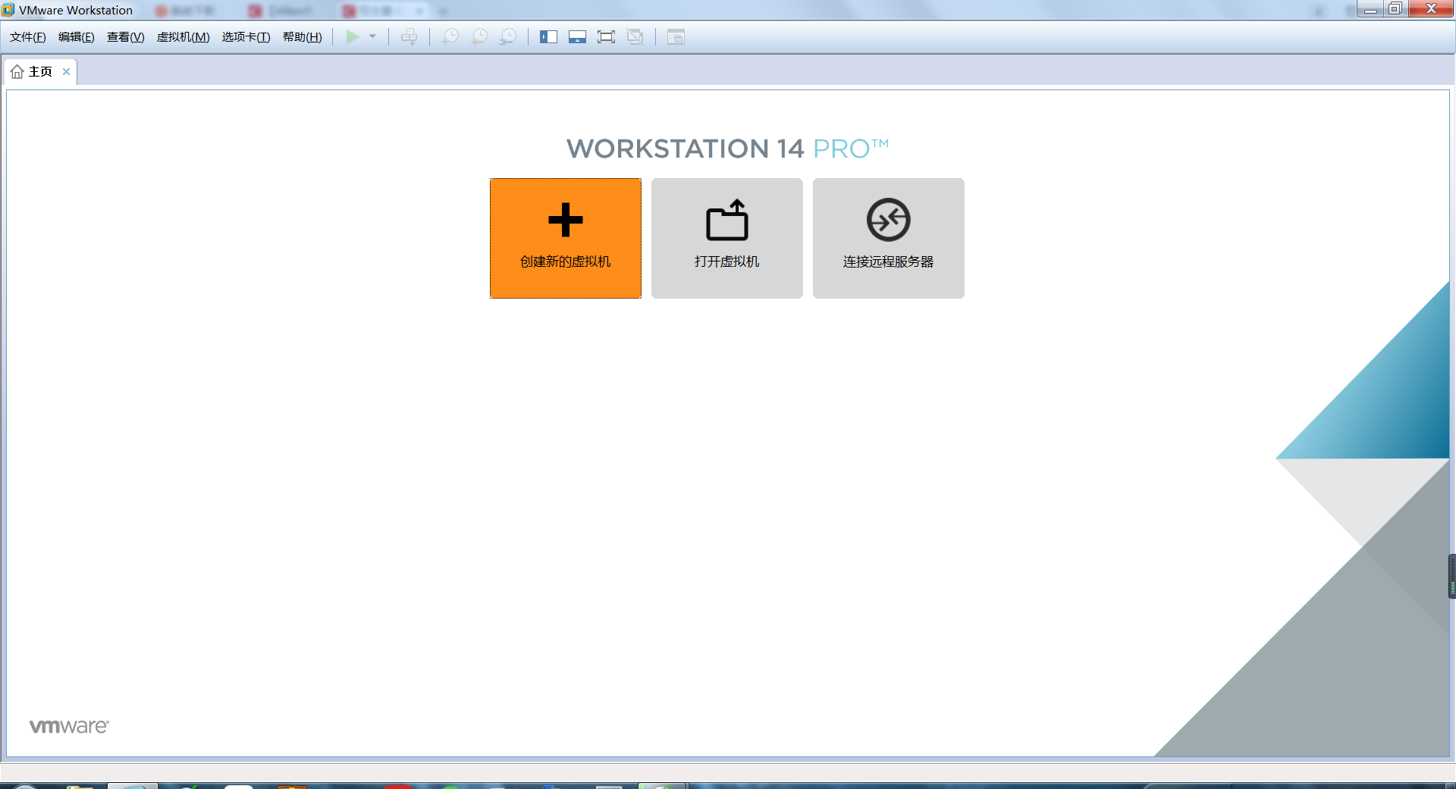
Task: Enter full screen mode icon
Action: pos(606,37)
